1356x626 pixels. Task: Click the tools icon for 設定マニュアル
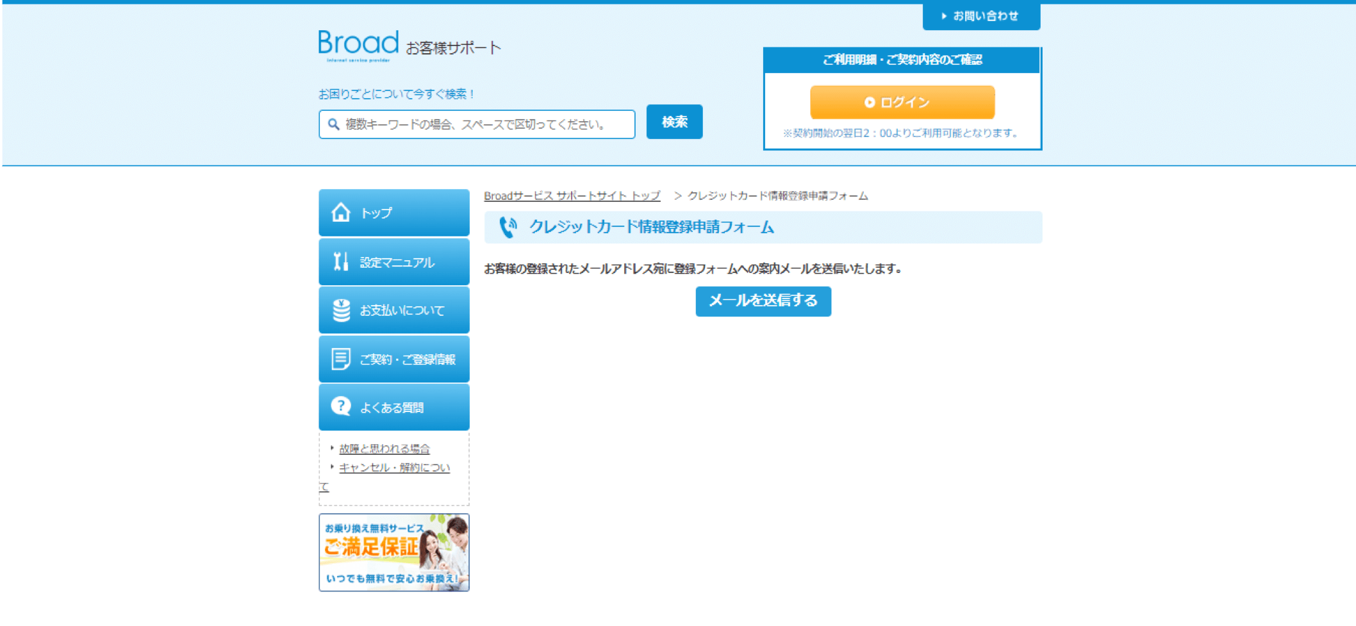click(x=341, y=261)
